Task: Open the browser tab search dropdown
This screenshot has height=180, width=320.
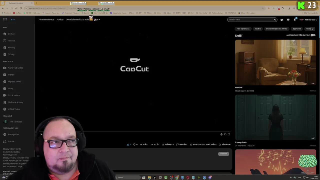Action: coord(3,3)
